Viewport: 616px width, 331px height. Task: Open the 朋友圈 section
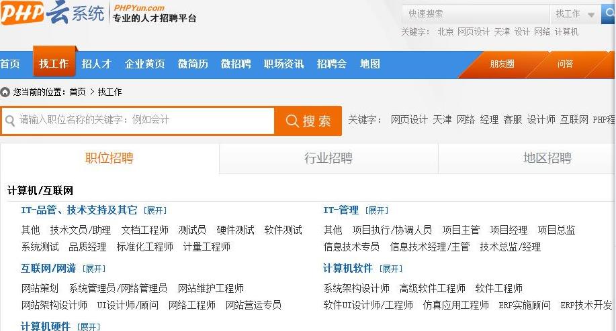pyautogui.click(x=502, y=64)
